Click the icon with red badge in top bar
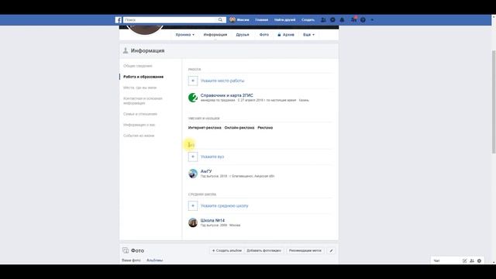 pos(353,19)
